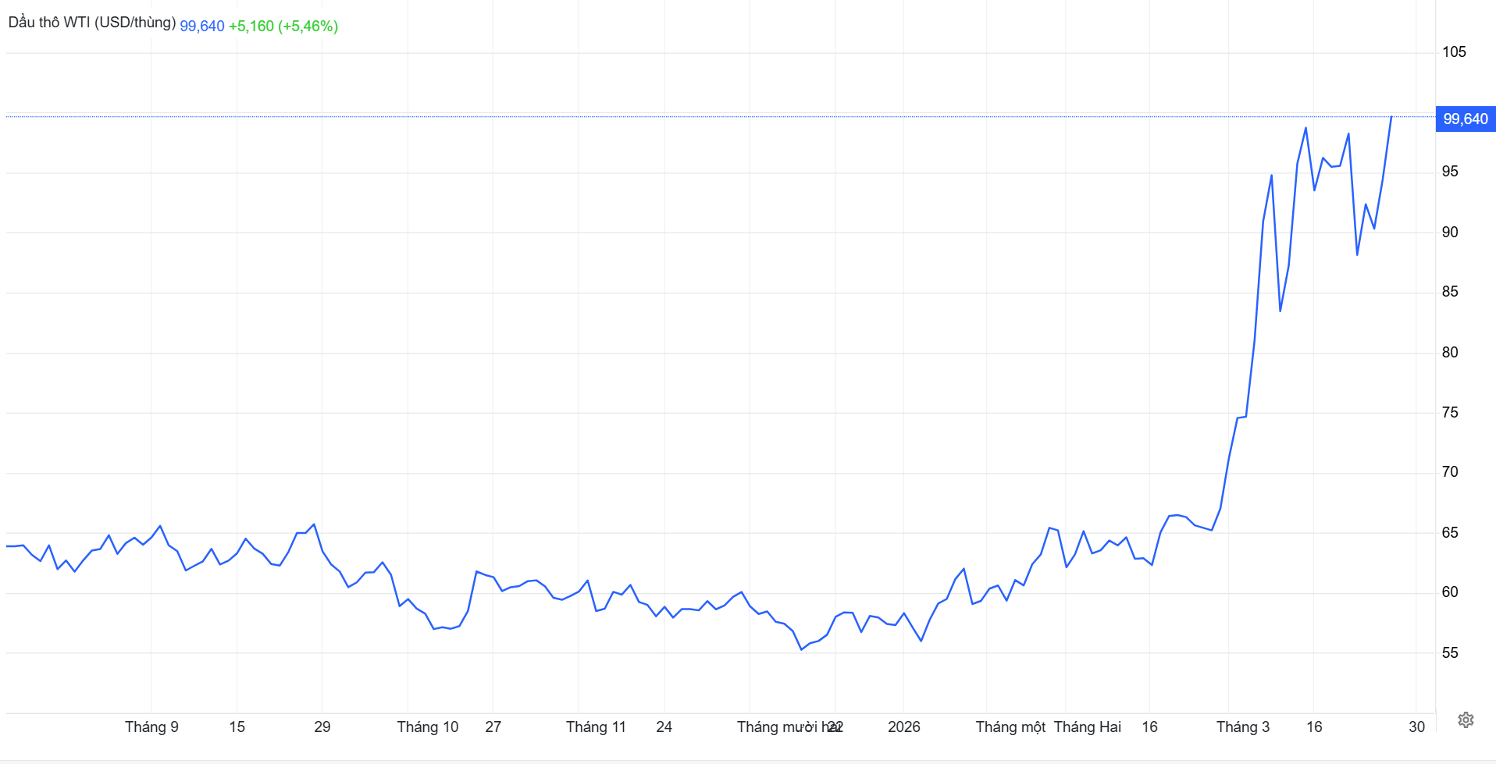Click the Tháng một time axis label

(1010, 727)
